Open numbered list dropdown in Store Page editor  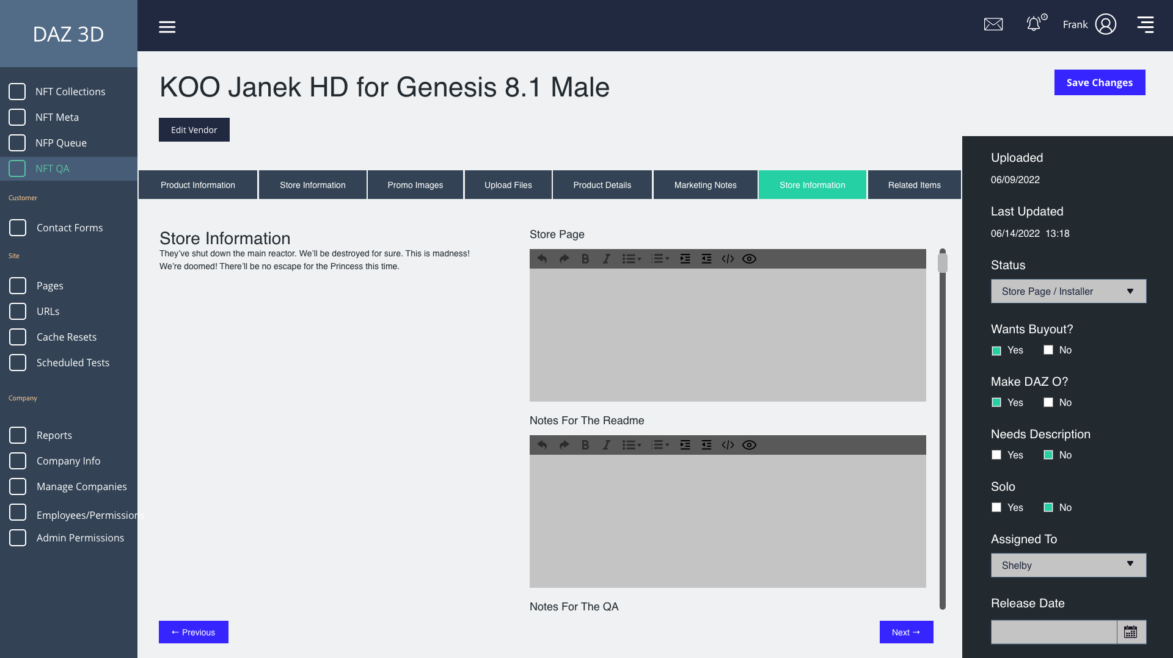coord(660,259)
